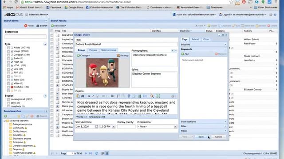Image resolution: width=284 pixels, height=159 pixels.
Task: Go to next page of results
Action: click(86, 153)
